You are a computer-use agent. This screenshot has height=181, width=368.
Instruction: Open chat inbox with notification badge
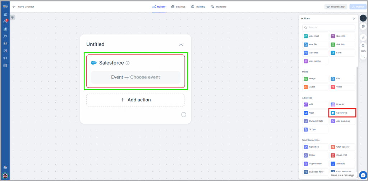[5, 22]
